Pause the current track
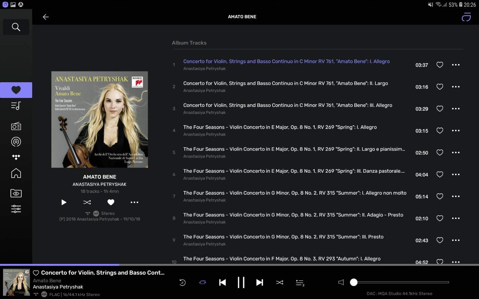 point(241,283)
